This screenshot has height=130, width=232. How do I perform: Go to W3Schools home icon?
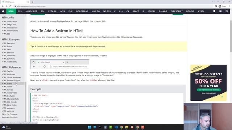(3, 11)
